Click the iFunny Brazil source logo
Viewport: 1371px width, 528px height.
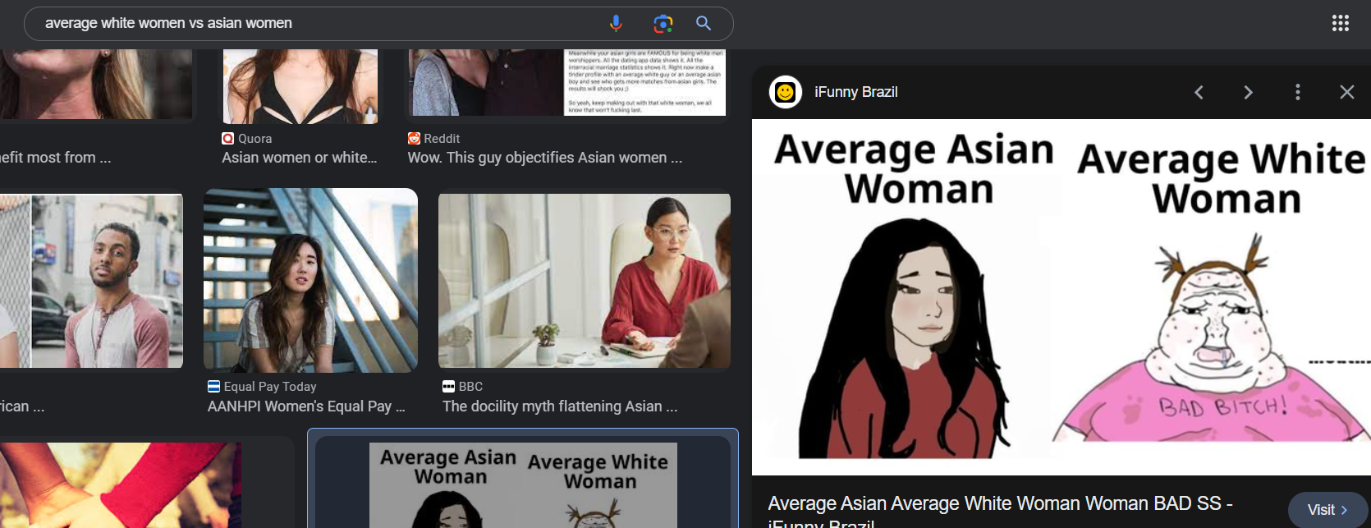(785, 92)
